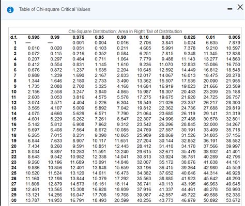
Task: Click the value 12.592 in d.f. row 6
Action: click(x=166, y=70)
